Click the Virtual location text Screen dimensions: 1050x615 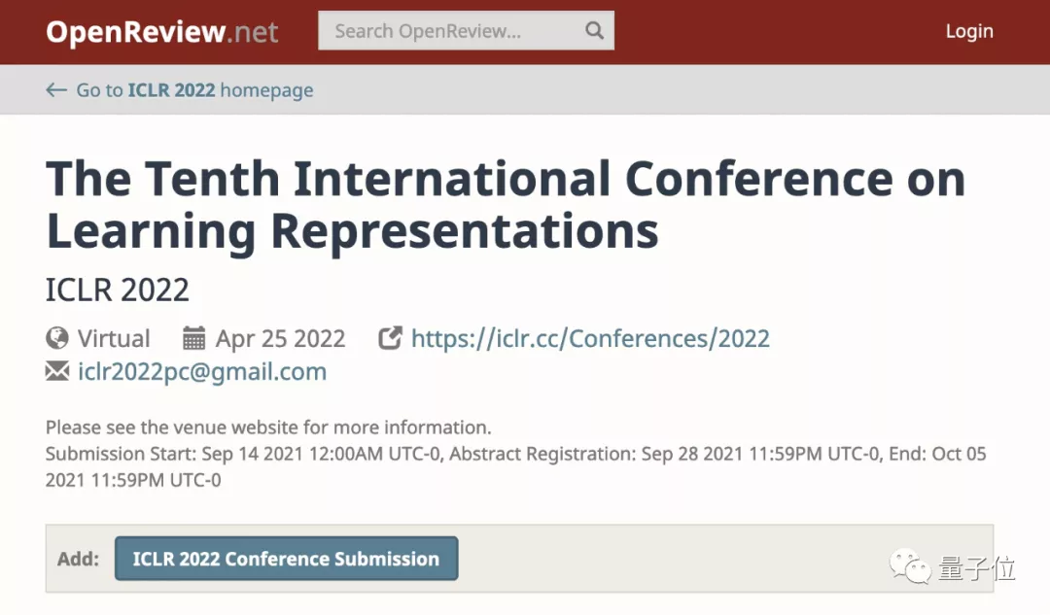[114, 338]
